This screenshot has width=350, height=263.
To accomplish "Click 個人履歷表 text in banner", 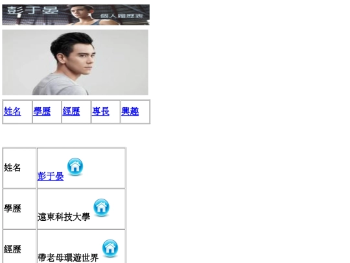I will click(x=122, y=16).
